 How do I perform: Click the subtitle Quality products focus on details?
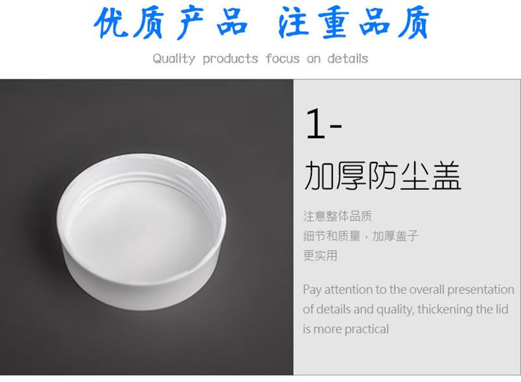pyautogui.click(x=260, y=59)
